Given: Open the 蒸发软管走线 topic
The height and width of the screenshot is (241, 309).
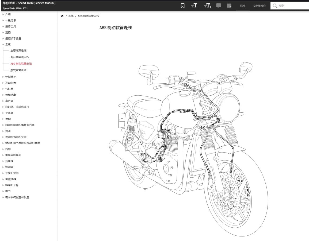Looking at the screenshot, I should [18, 70].
